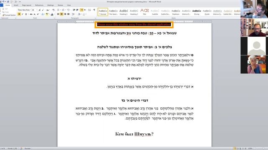The image size is (268, 150).
Task: Align text left
Action: coord(58,14)
